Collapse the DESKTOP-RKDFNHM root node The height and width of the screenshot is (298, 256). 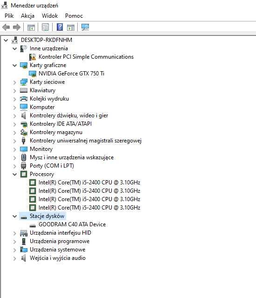pyautogui.click(x=6, y=40)
